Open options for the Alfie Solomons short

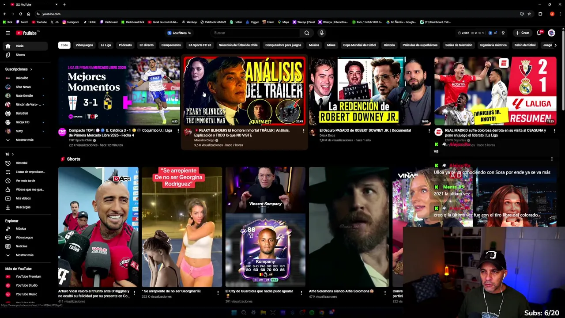pos(385,292)
